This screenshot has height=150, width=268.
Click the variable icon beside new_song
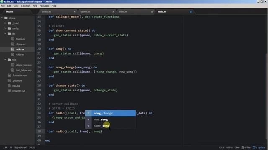88,120
